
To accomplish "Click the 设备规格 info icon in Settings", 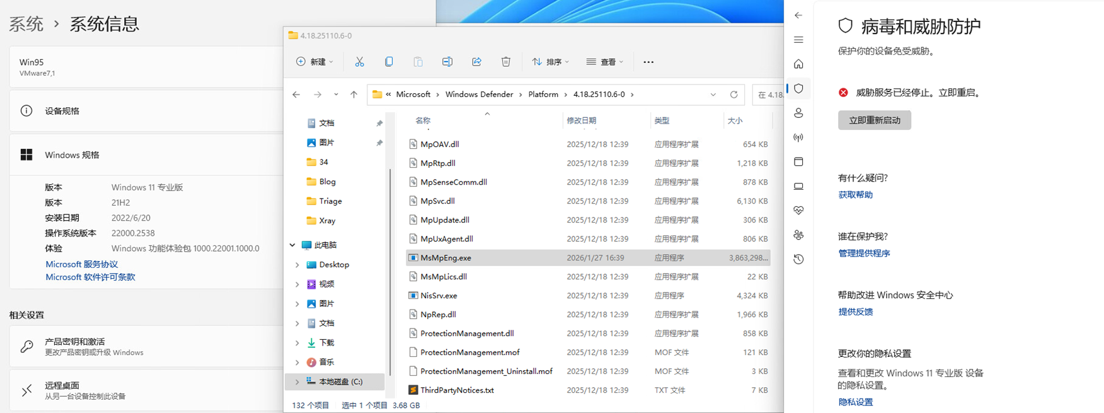I will (26, 111).
